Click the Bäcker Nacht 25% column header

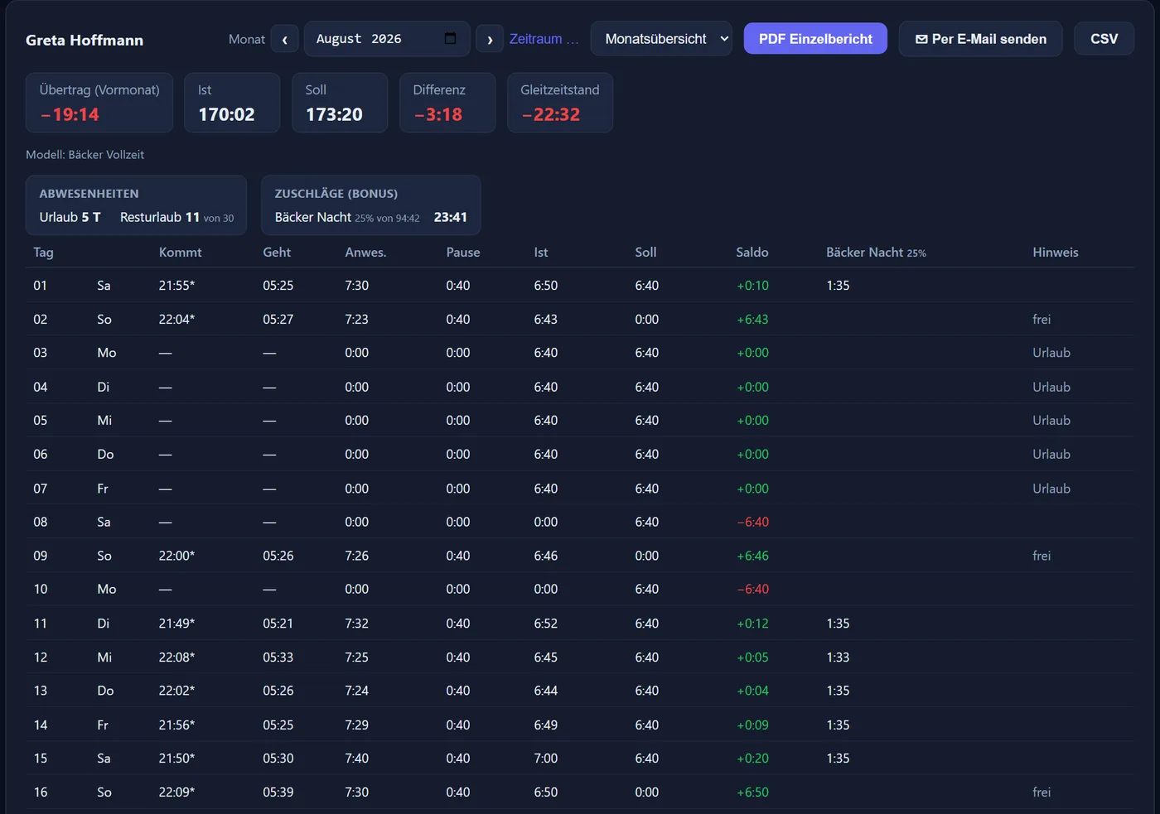point(876,253)
